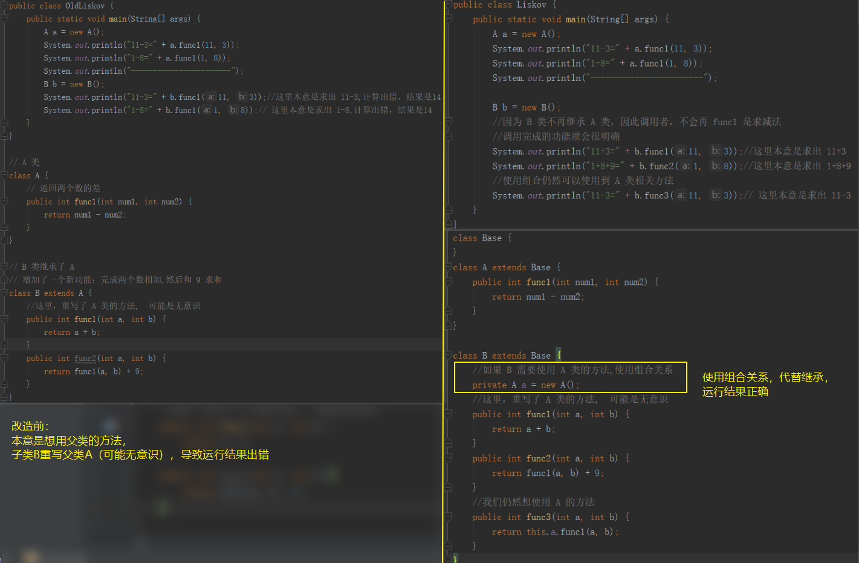Fold func3 method in class B extends Base
The image size is (859, 563).
(x=449, y=517)
